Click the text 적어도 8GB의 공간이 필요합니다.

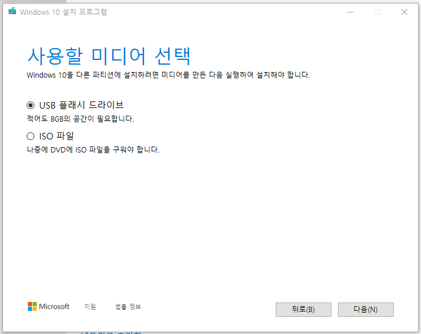[80, 119]
